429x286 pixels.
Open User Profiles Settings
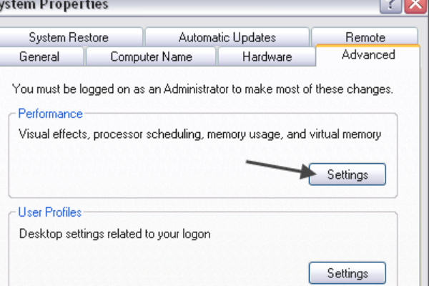[x=347, y=273]
